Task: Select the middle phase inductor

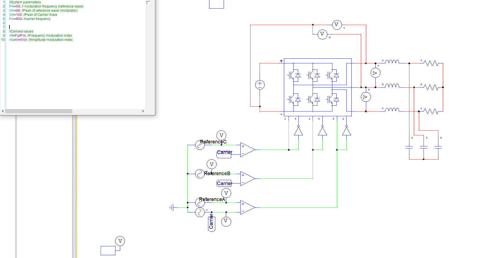Action: point(392,86)
